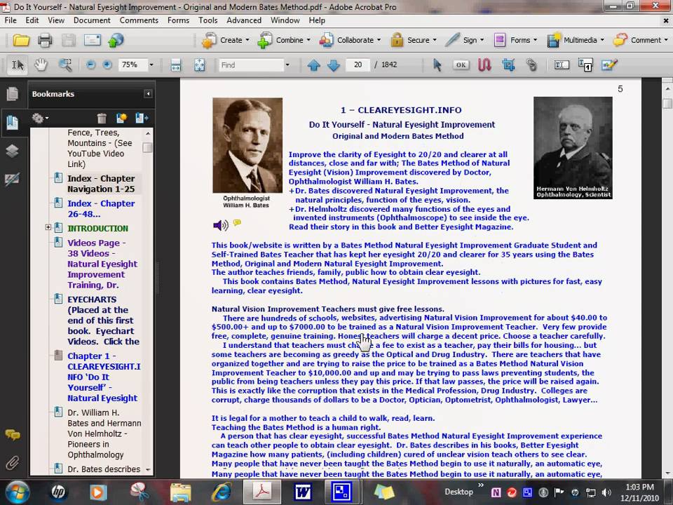Image resolution: width=673 pixels, height=505 pixels.
Task: Choose the Marquee Zoom tool
Action: click(64, 65)
